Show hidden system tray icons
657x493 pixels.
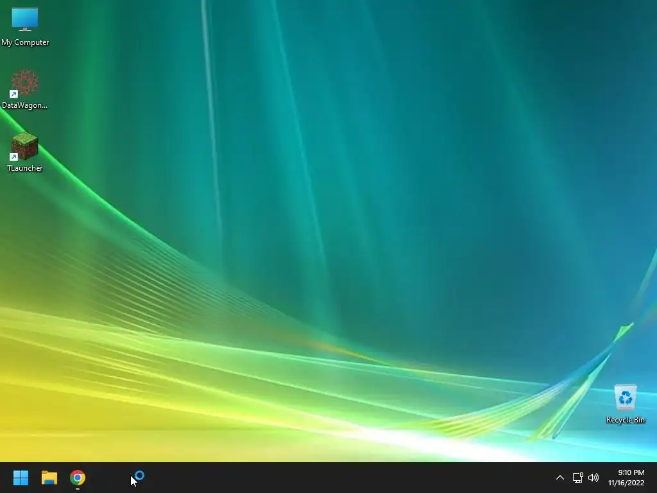pyautogui.click(x=559, y=478)
